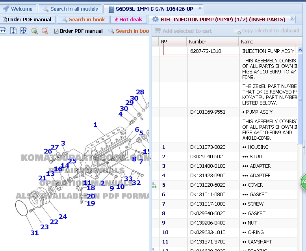Click the fit-to-window arrows icon
Screen dimensions: 306x251
[24, 31]
